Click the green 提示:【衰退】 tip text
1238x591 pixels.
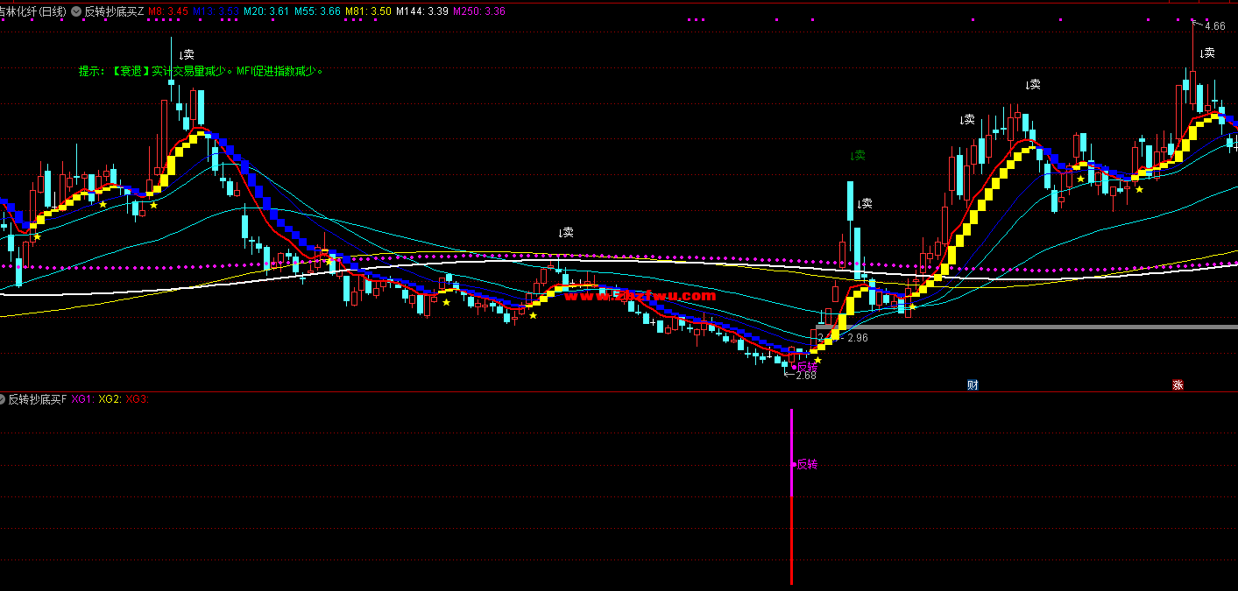coord(201,71)
